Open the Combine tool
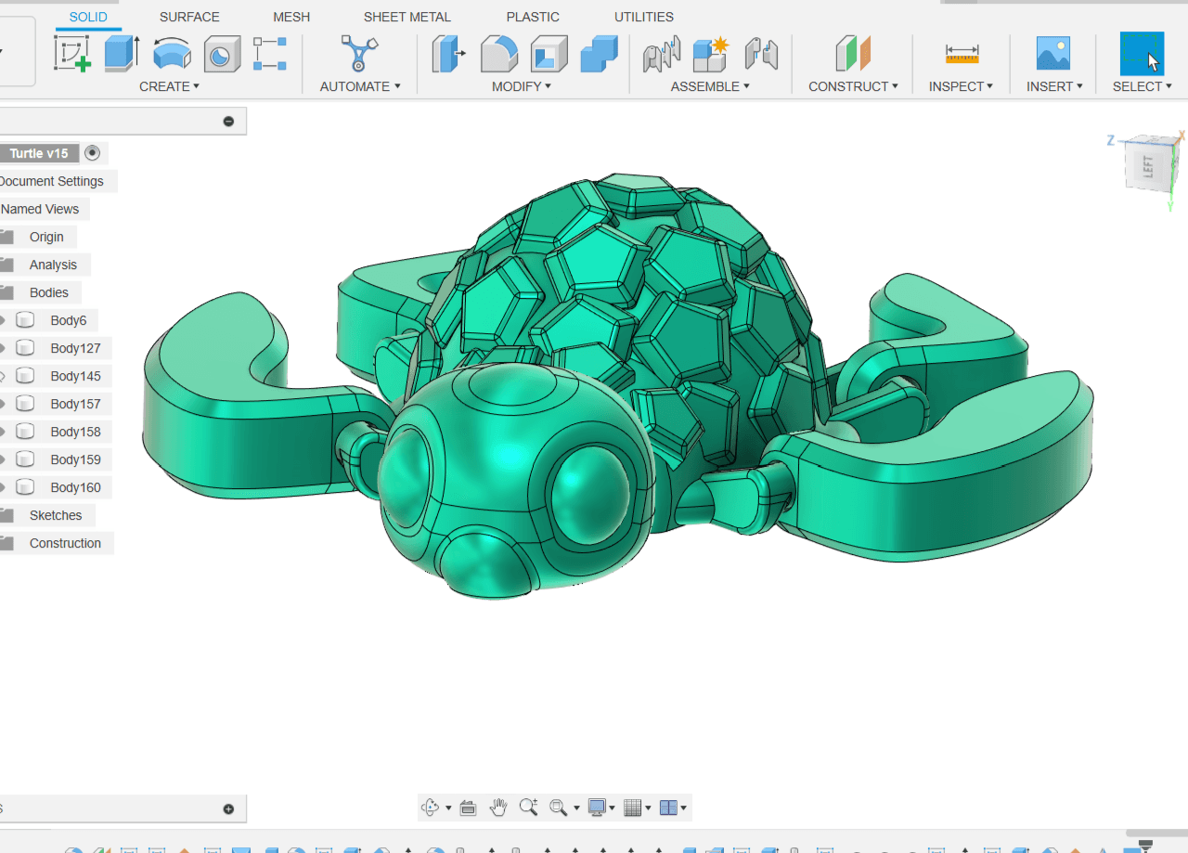 click(599, 54)
